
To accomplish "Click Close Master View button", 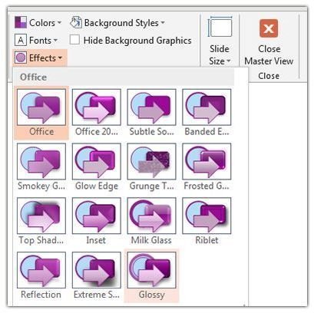I will click(269, 42).
